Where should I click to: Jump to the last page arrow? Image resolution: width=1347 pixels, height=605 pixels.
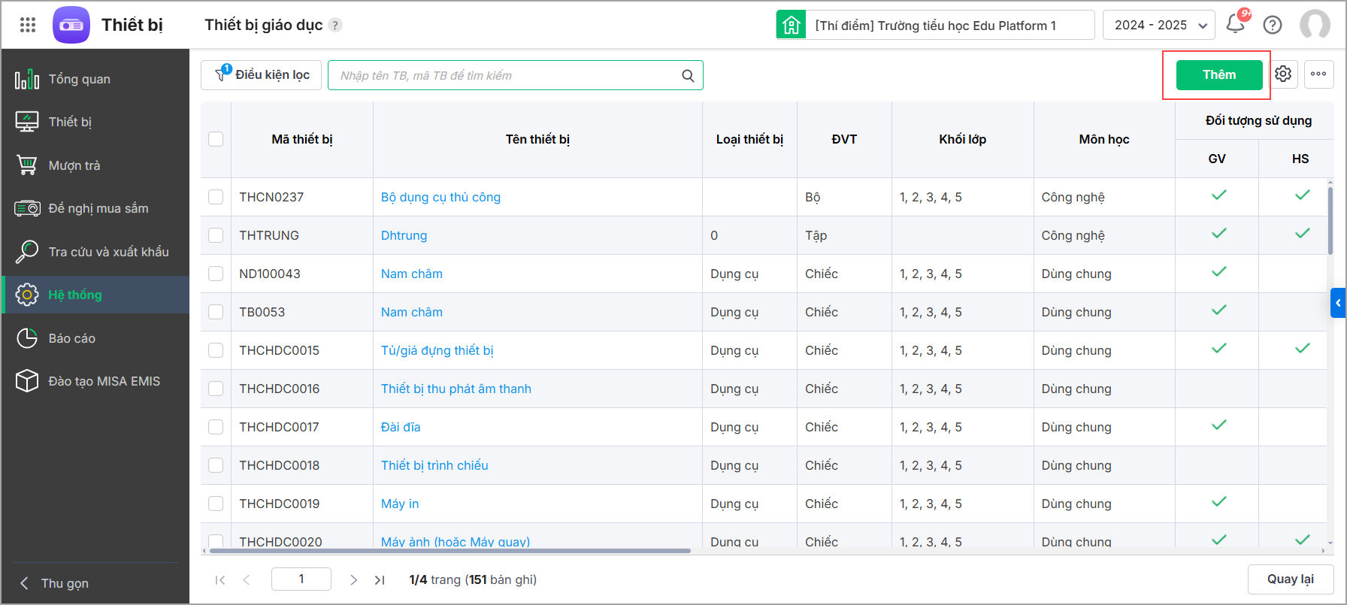[380, 579]
